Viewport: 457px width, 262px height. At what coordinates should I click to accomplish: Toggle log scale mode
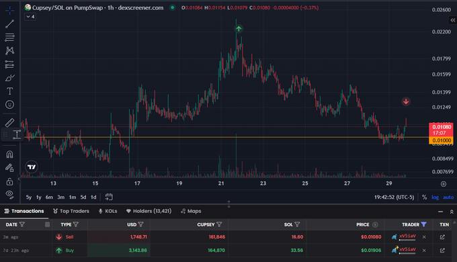click(x=435, y=198)
